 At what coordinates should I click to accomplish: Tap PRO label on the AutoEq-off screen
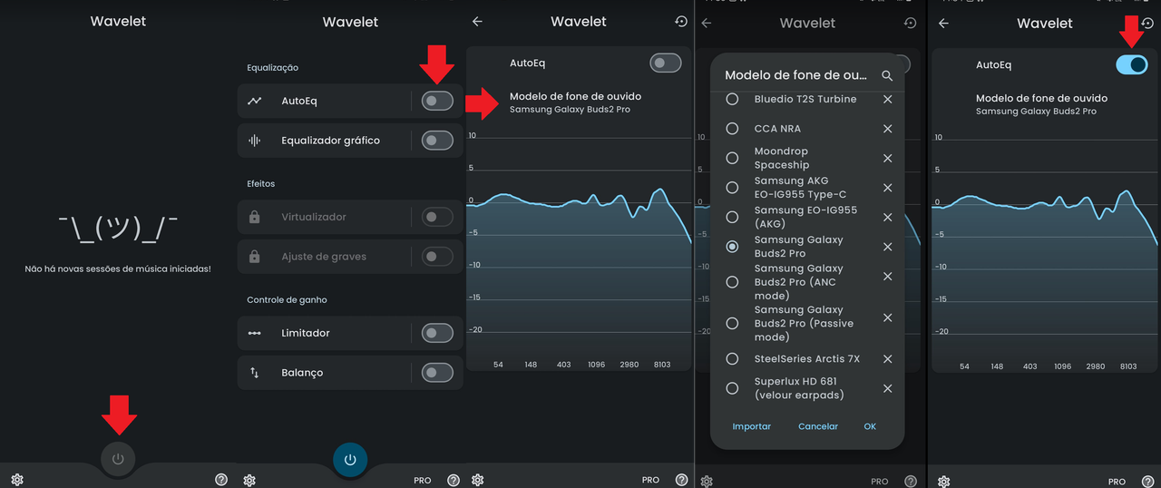click(650, 480)
